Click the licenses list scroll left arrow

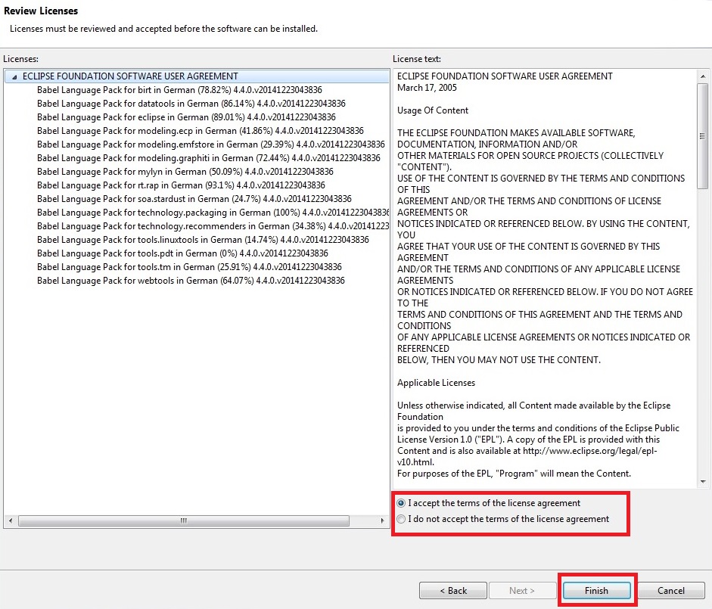pyautogui.click(x=11, y=521)
